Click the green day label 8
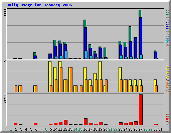The width and height of the screenshot is (171, 133). (46, 129)
